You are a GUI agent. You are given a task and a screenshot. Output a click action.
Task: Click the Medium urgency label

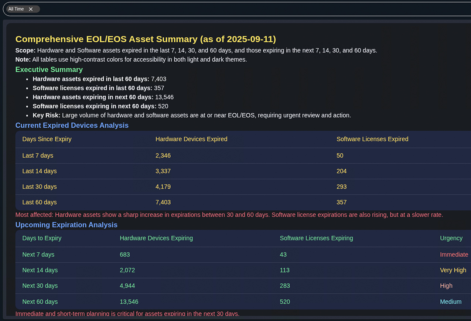(x=451, y=302)
